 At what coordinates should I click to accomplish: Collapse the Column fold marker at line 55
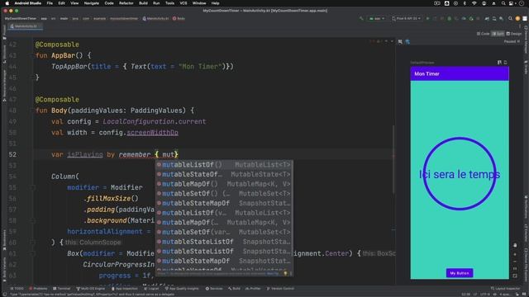33,187
